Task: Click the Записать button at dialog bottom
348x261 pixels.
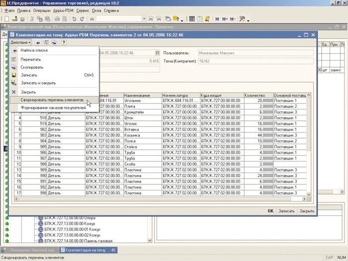Action: pos(286,211)
